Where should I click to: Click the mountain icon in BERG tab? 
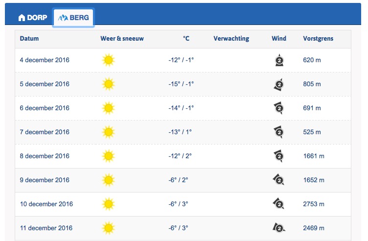coord(63,18)
